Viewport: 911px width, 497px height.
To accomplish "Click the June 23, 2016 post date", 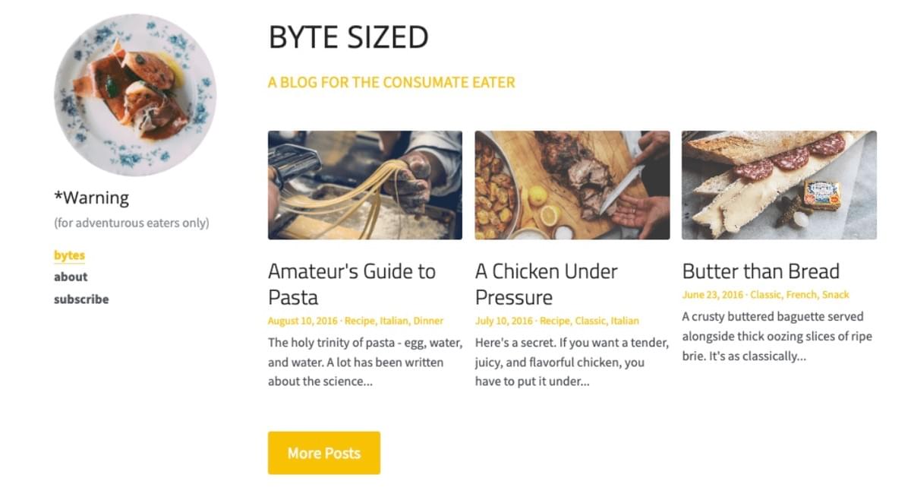I will coord(712,295).
